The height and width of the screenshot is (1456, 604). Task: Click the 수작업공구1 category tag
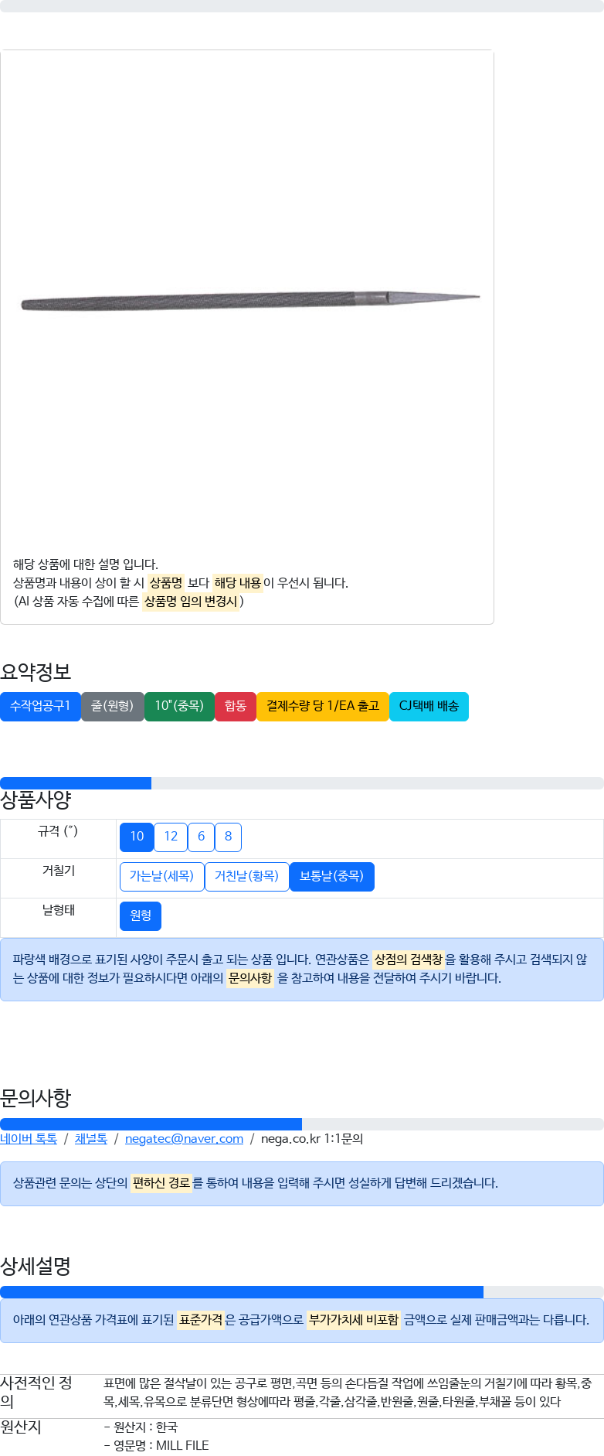coord(40,706)
